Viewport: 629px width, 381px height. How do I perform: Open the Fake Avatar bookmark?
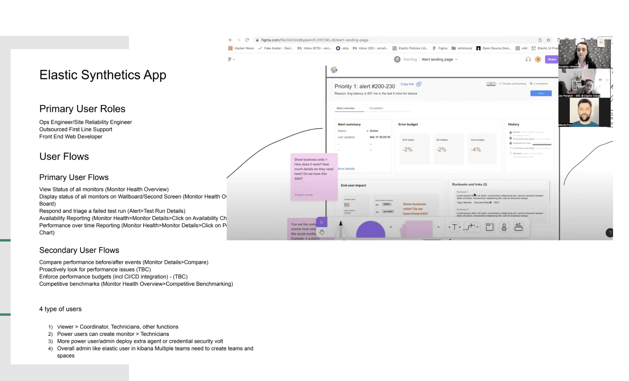coord(276,48)
